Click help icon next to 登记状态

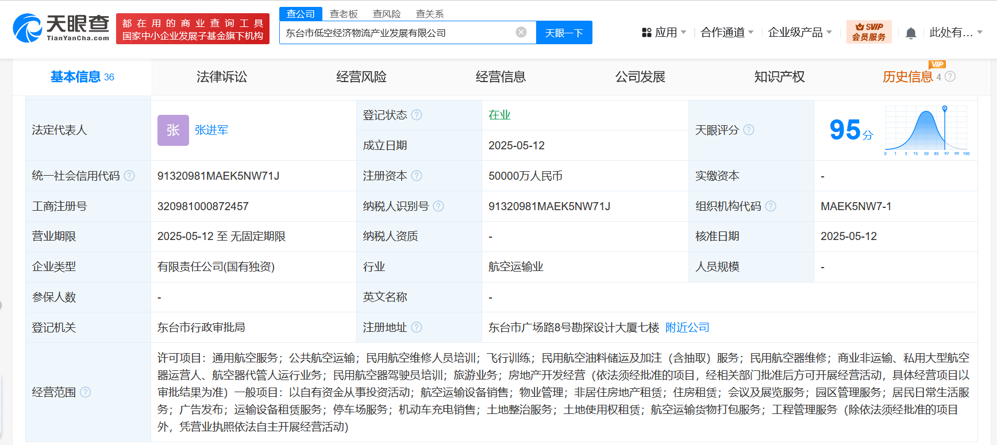[417, 115]
